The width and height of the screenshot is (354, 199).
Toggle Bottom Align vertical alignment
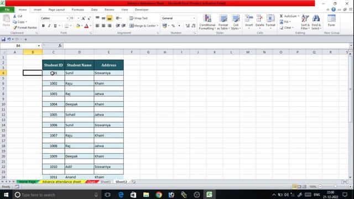point(110,18)
